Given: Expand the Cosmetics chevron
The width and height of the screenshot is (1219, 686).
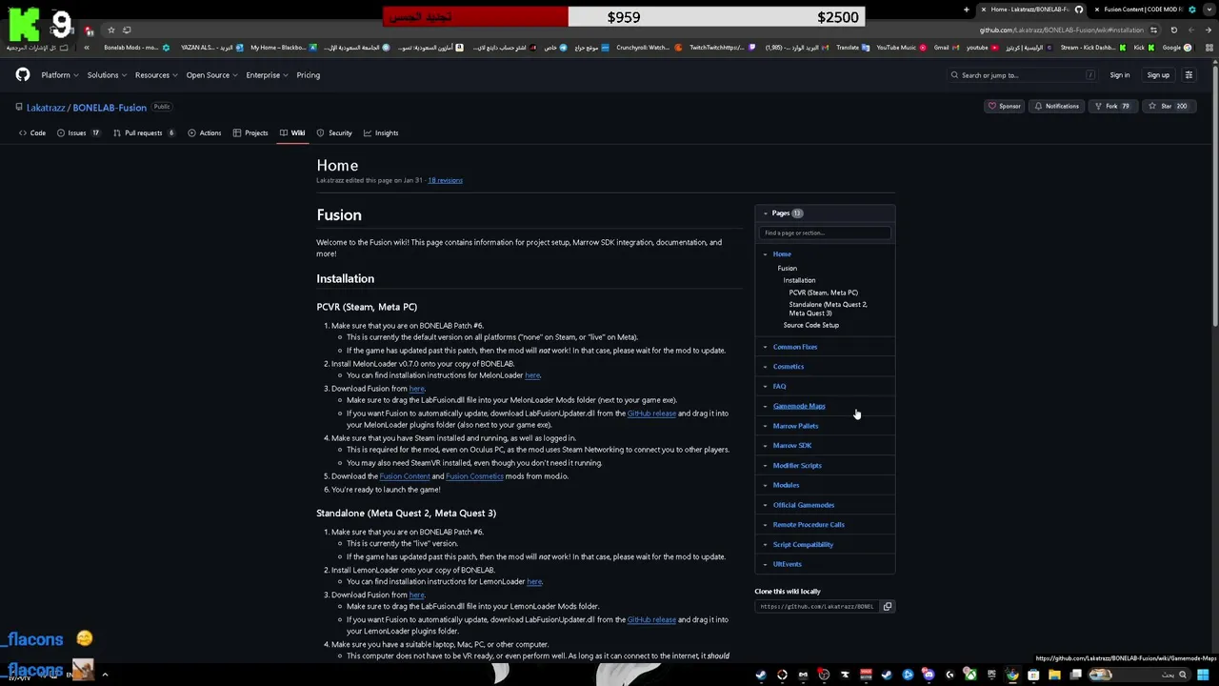Looking at the screenshot, I should click(x=765, y=367).
